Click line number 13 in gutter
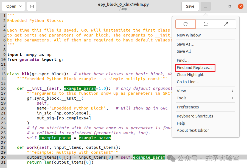247x168 pixels. [3, 74]
